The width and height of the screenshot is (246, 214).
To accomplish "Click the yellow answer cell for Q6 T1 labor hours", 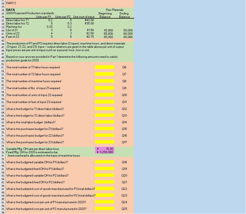I will (105, 67).
